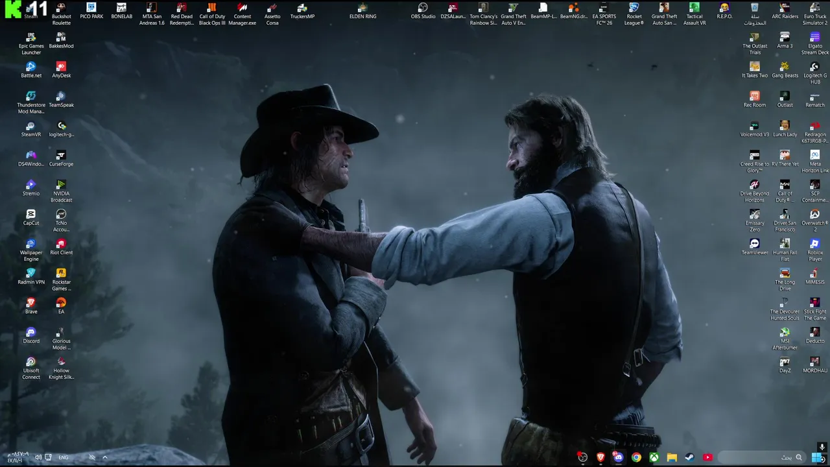Image resolution: width=830 pixels, height=467 pixels.
Task: Open the Windows Start button
Action: (818, 457)
